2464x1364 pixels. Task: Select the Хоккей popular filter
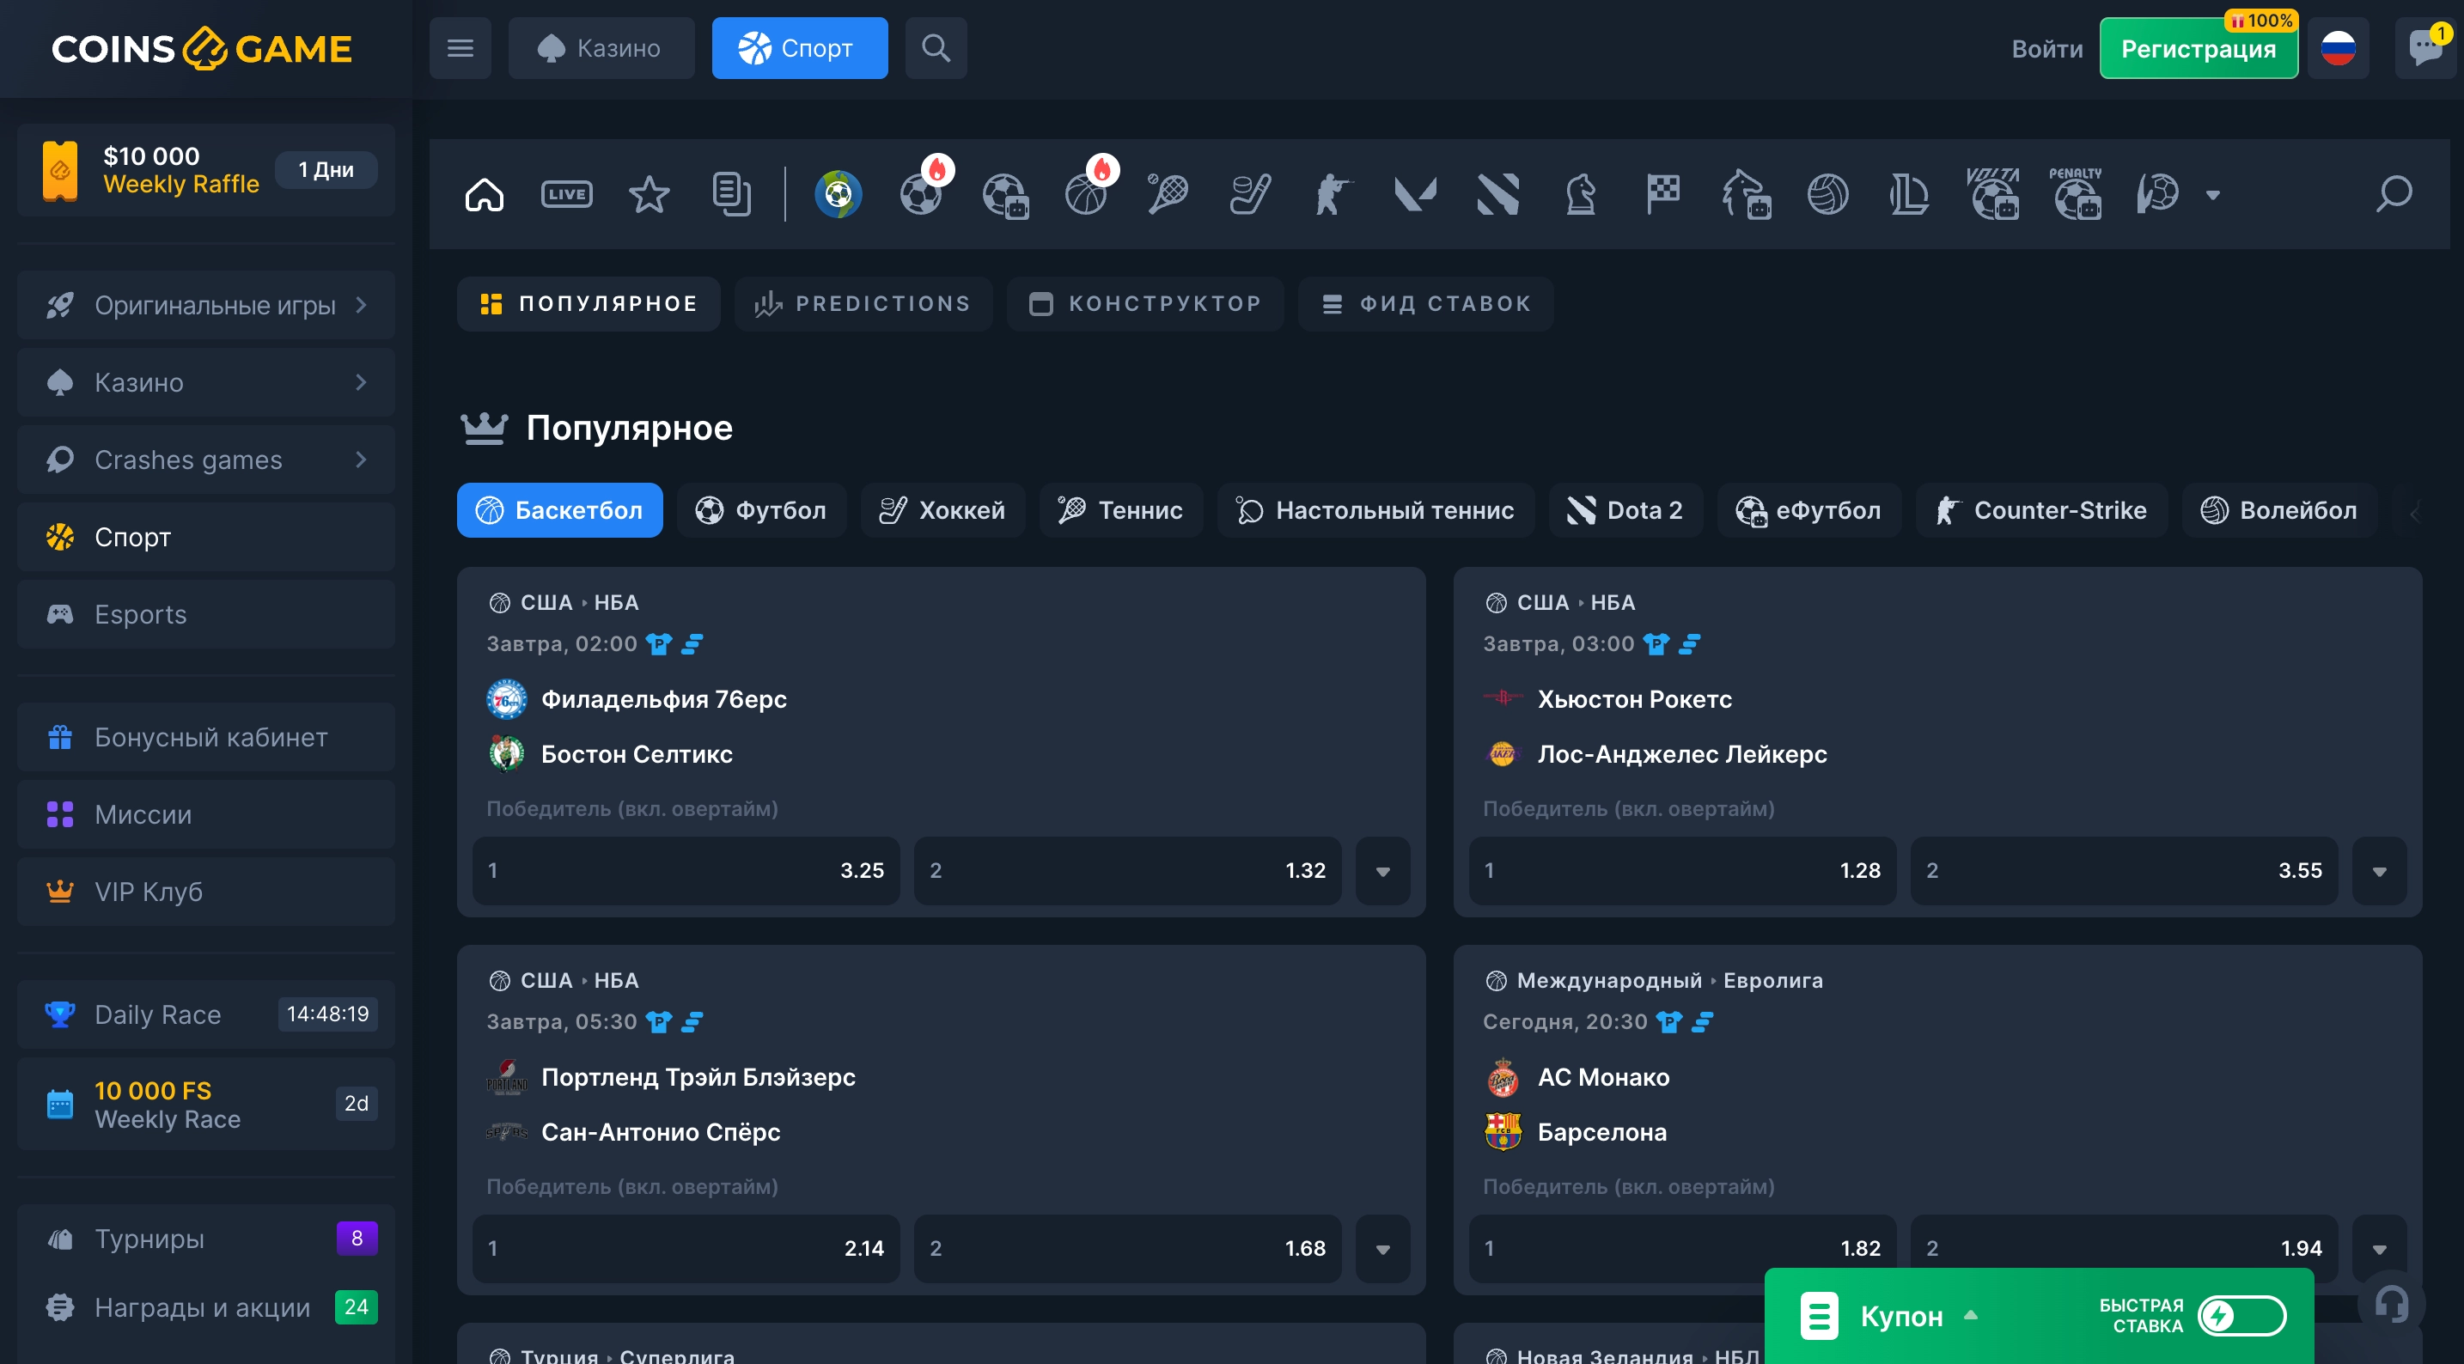pyautogui.click(x=942, y=510)
